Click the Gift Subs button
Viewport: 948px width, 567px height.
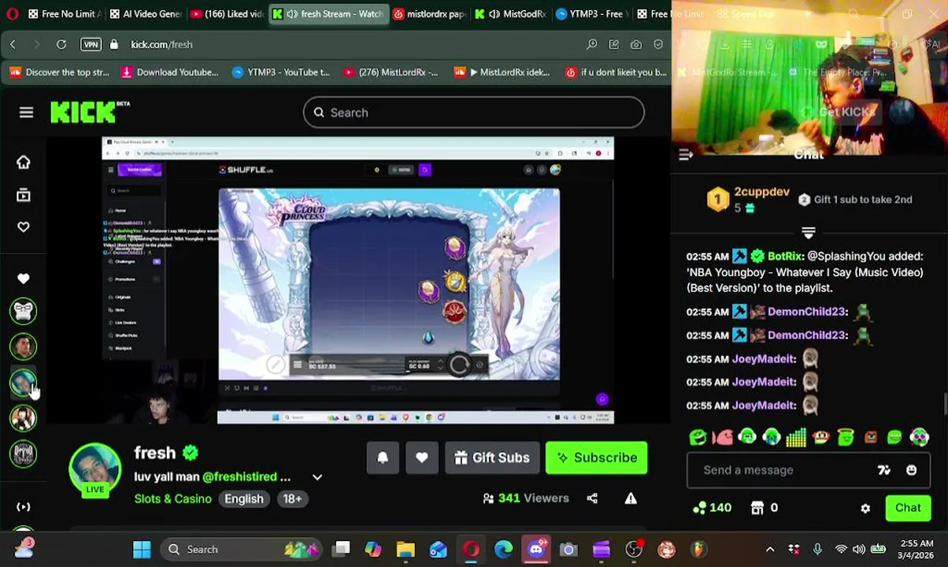(x=492, y=458)
